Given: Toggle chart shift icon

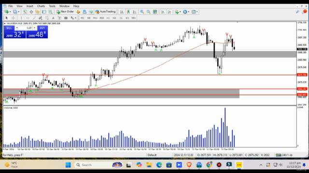Looking at the screenshot, I should click(x=169, y=12).
